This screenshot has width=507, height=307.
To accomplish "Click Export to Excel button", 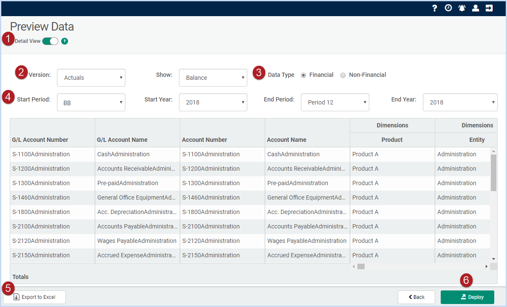I will click(34, 297).
